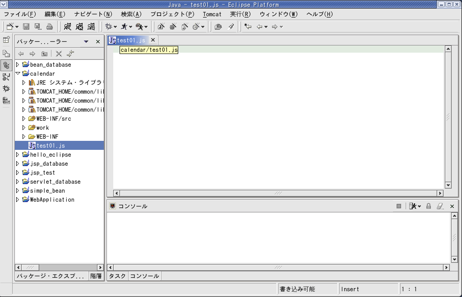Click the Save As toolbar icon
This screenshot has width=462, height=297.
coord(38,27)
